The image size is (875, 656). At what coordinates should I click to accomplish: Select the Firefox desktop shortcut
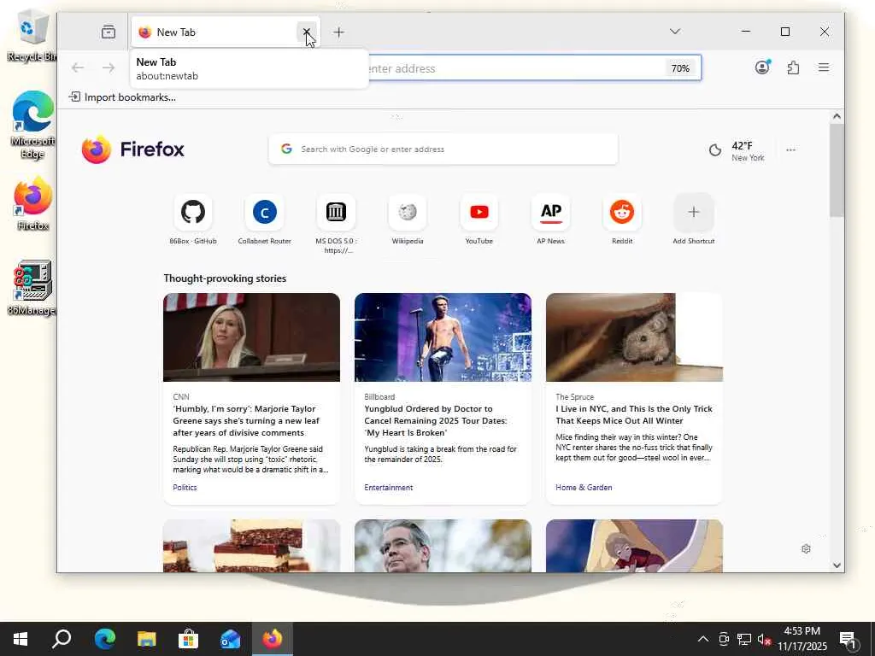click(32, 203)
